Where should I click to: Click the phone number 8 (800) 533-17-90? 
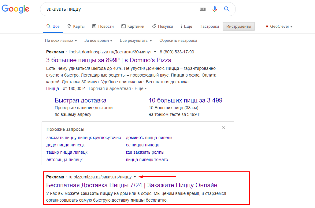[177, 52]
